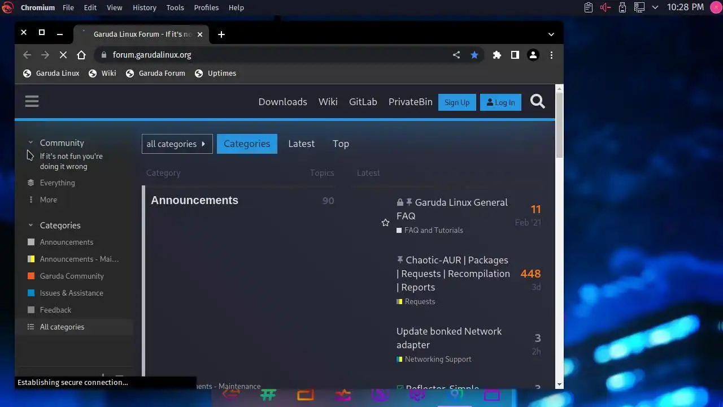Viewport: 723px width, 407px height.
Task: Open the wired network tray icon
Action: click(639, 7)
